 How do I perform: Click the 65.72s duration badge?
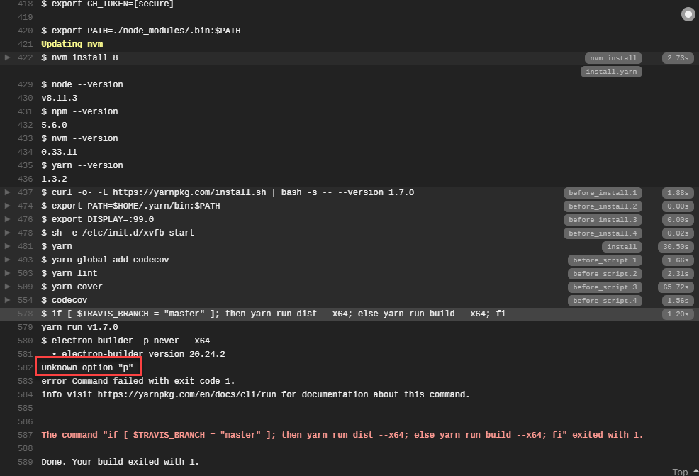676,287
